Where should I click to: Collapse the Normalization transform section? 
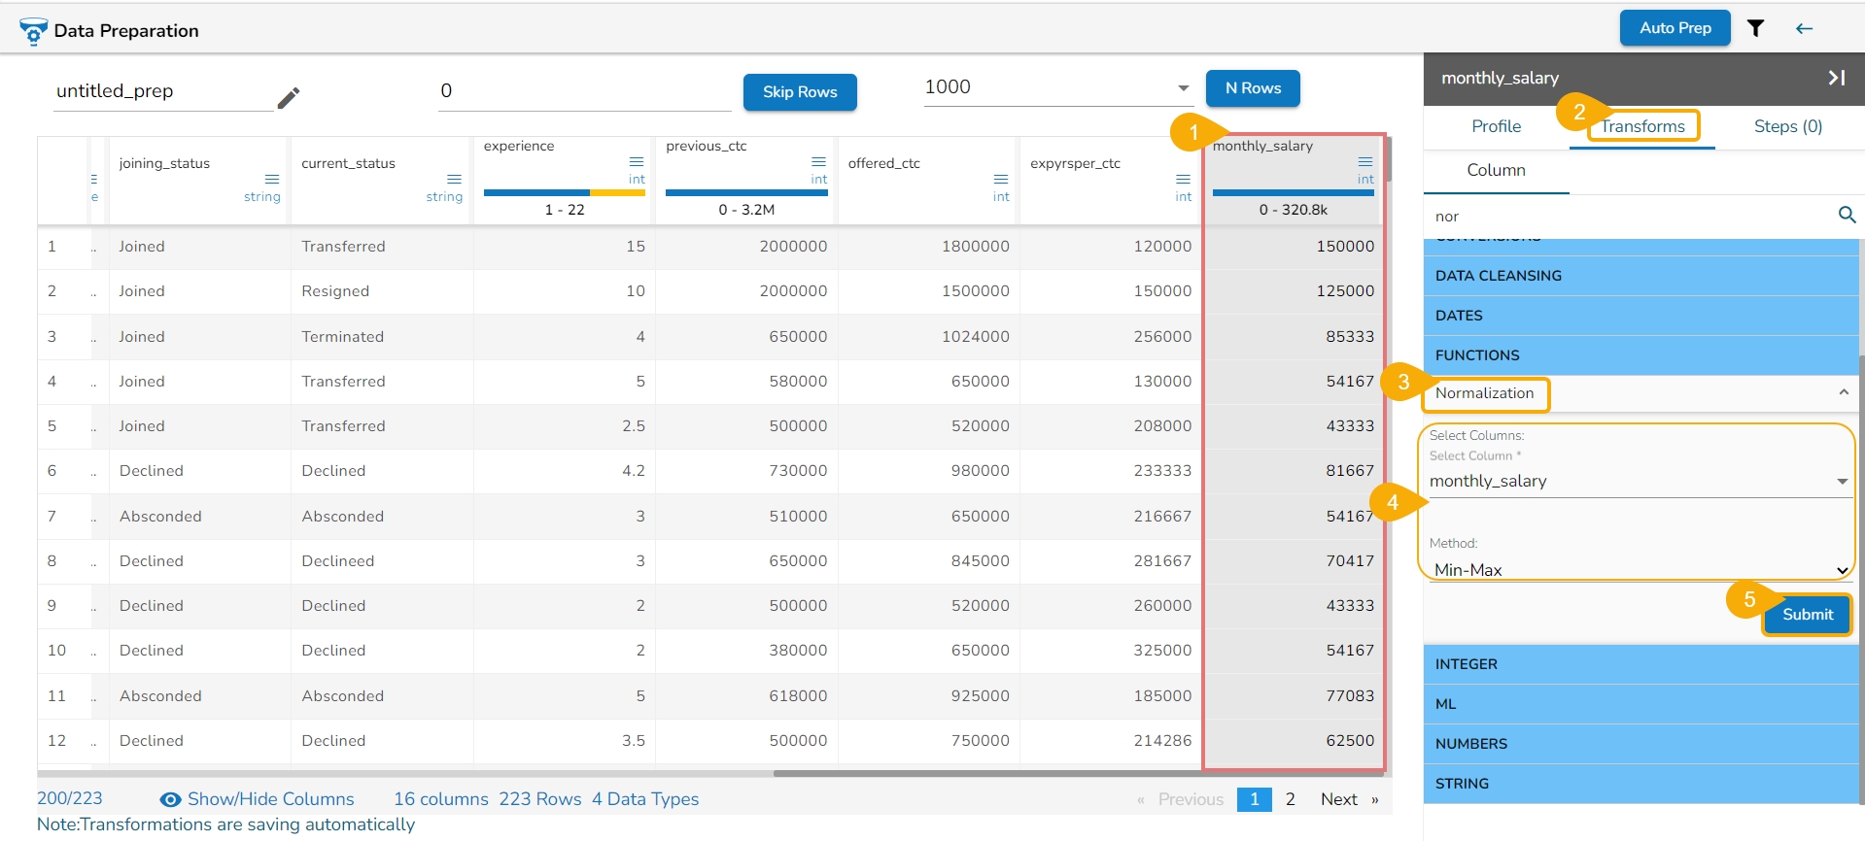coord(1843,393)
